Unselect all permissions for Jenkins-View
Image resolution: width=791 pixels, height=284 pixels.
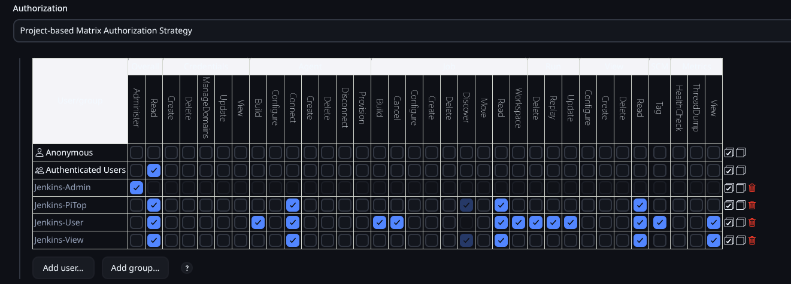click(741, 240)
